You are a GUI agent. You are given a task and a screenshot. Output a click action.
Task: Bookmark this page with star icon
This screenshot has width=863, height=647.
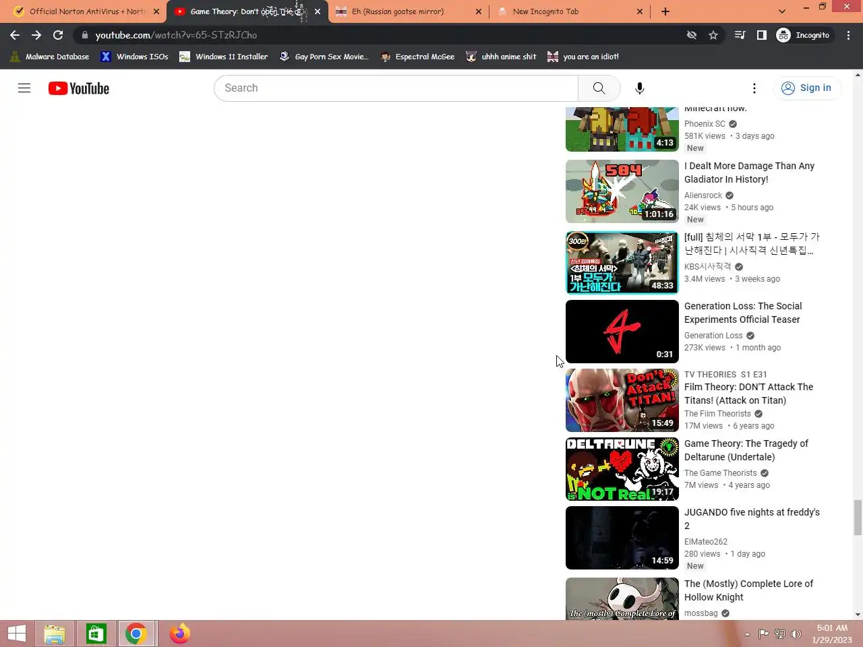713,35
